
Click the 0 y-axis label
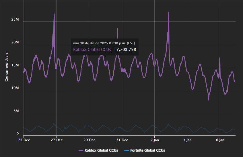pos(18,134)
